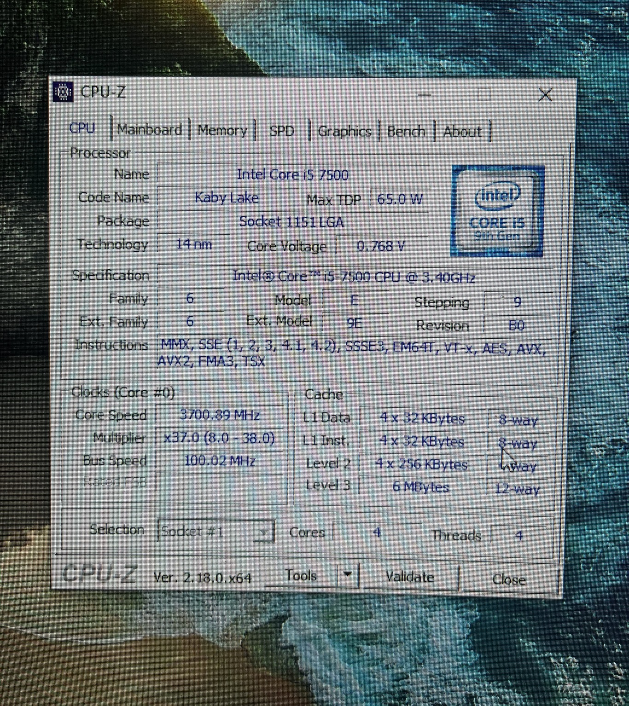Click the Close button at bottom
This screenshot has height=706, width=629.
pyautogui.click(x=509, y=579)
